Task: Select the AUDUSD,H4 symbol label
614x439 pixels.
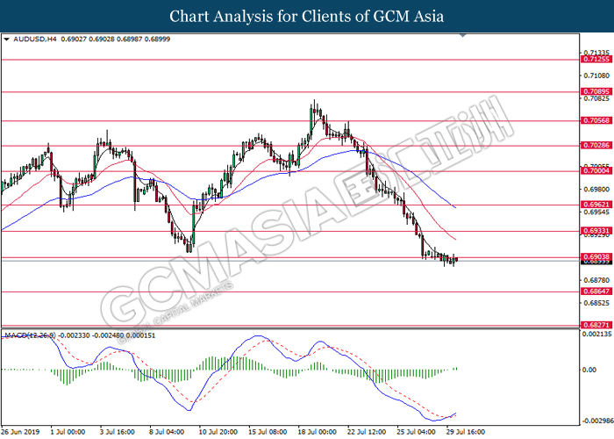Action: (33, 40)
